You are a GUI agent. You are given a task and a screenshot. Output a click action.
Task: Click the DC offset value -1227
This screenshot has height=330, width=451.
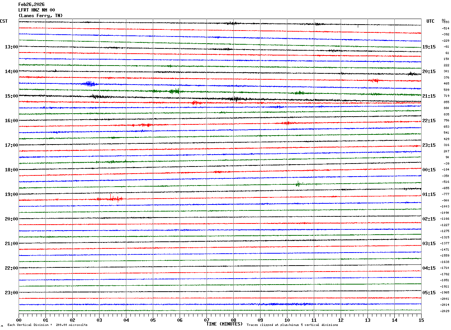pyautogui.click(x=445, y=225)
